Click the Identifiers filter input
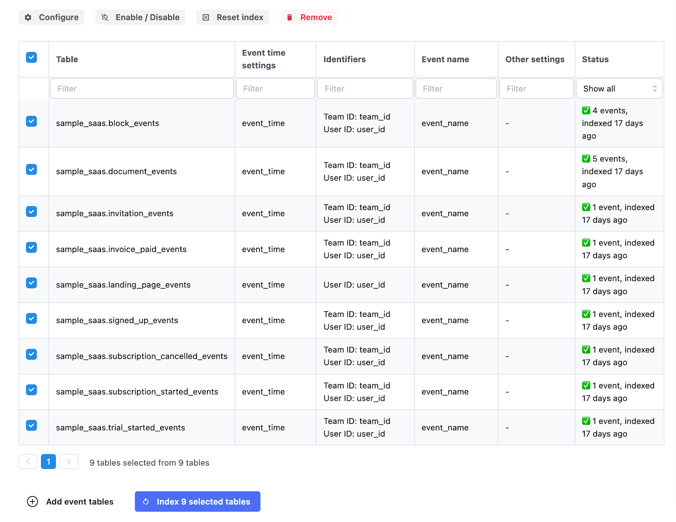This screenshot has width=676, height=522. [x=365, y=89]
